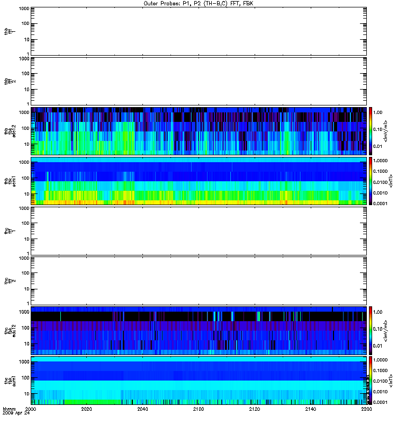Click the 0.0010 tick on thb scm1 colorbar
397x424 pixels.
[380, 193]
